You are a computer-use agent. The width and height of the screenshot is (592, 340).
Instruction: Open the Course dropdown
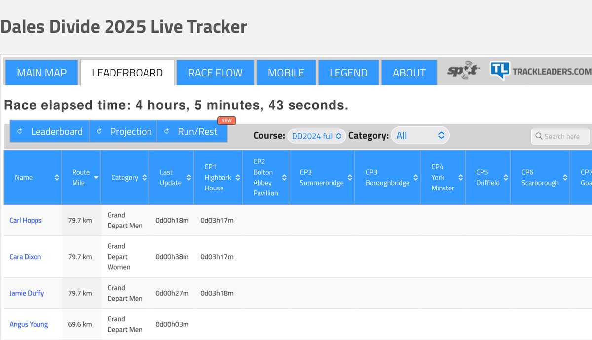click(316, 136)
